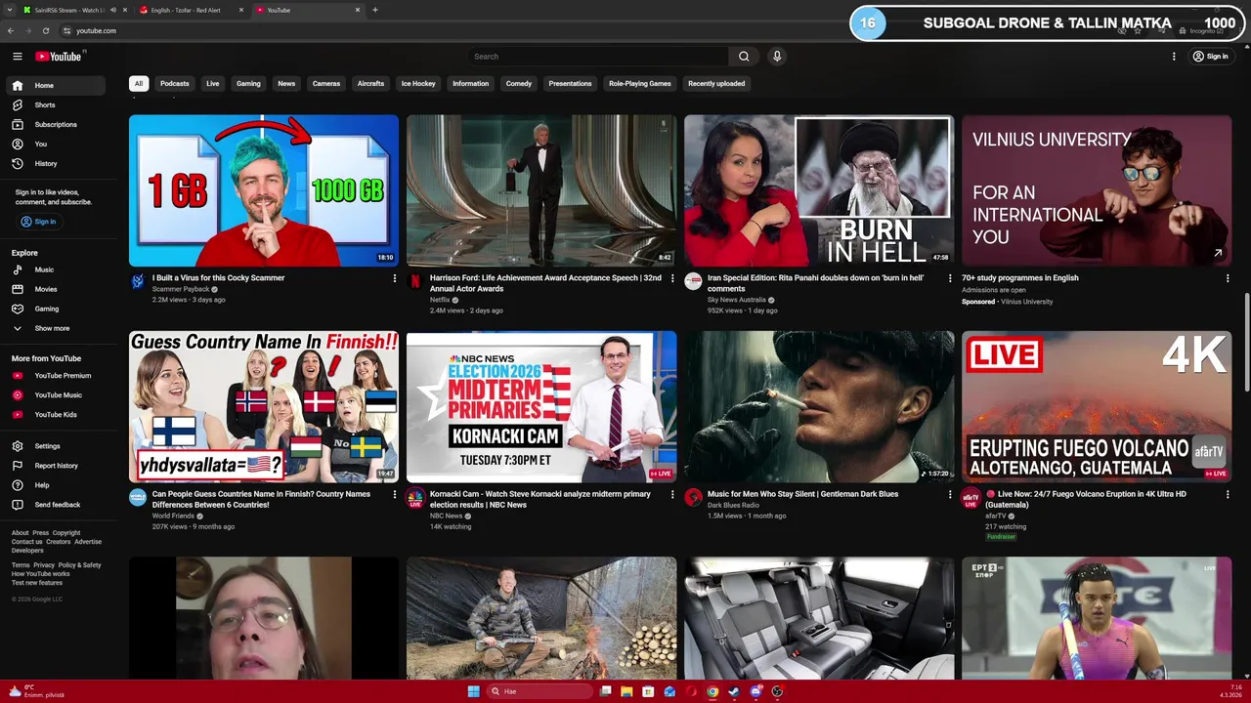Open options menu for Kornacki Cam video
This screenshot has width=1251, height=703.
tap(672, 494)
